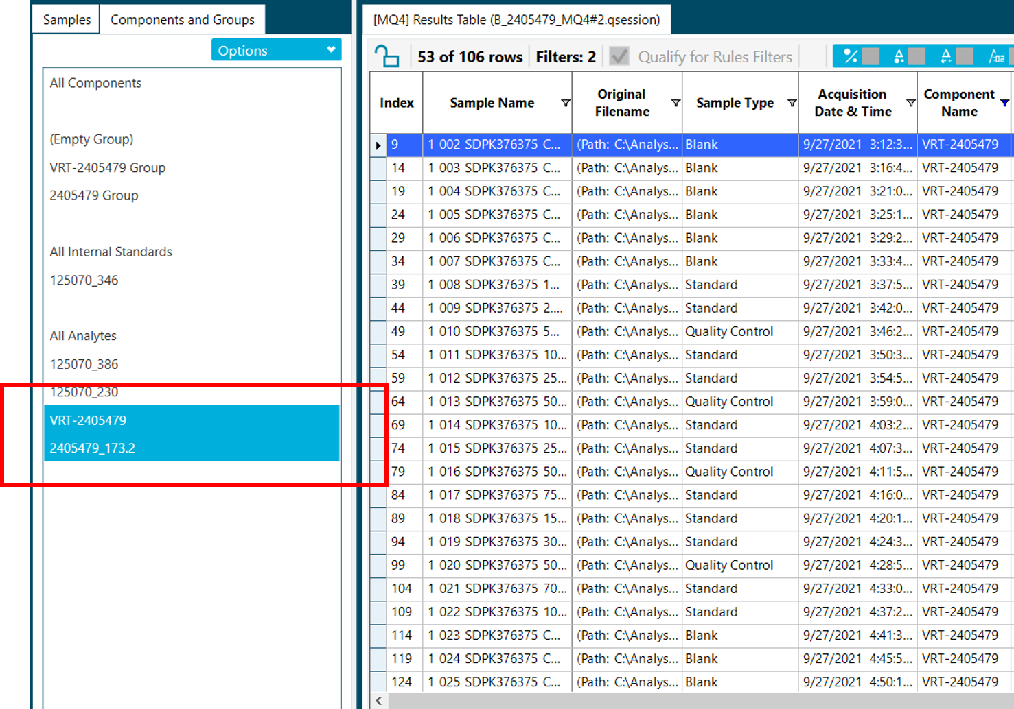Viewport: 1014px width, 709px height.
Task: Click acquisition time cell in row 109
Action: pos(857,612)
